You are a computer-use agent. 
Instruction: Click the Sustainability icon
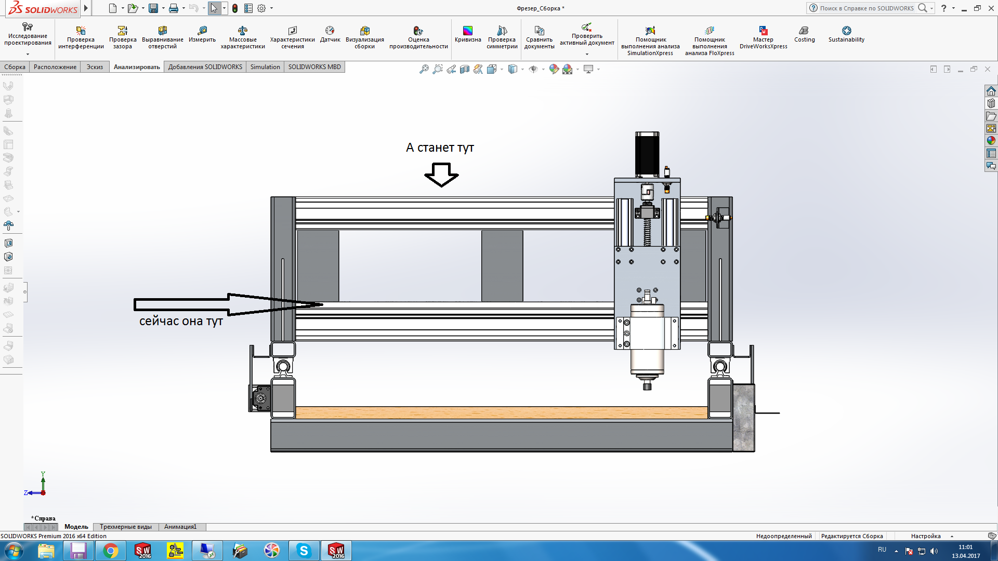[846, 34]
